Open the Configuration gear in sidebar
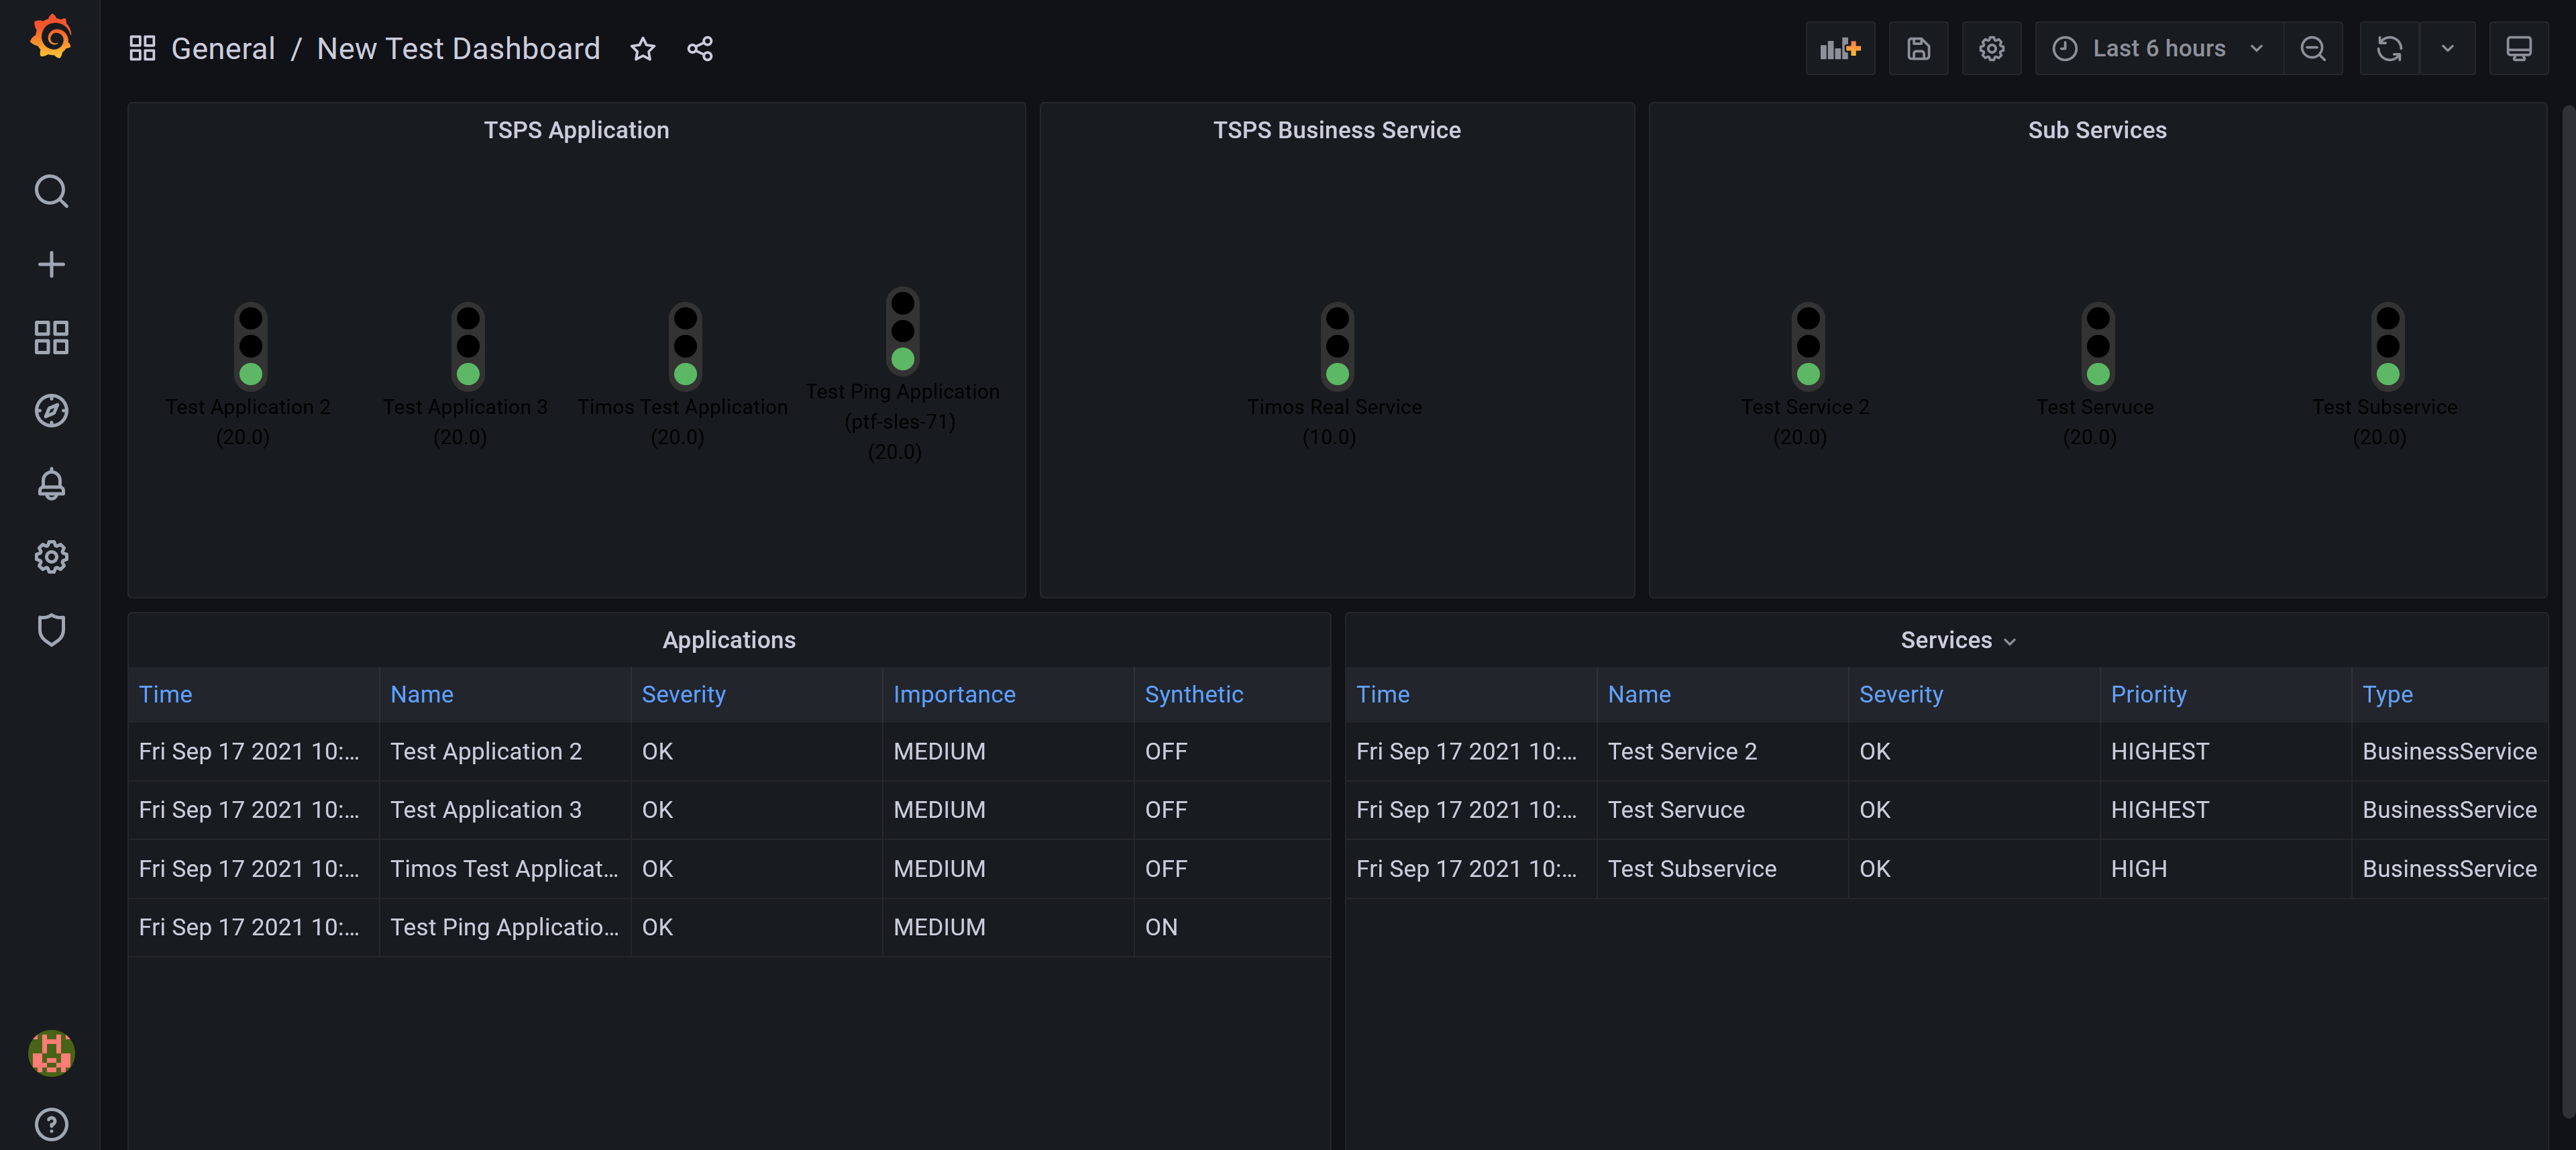Screen dimensions: 2576x1150 point(51,557)
